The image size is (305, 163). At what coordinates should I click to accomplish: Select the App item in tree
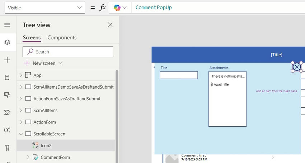tap(37, 75)
